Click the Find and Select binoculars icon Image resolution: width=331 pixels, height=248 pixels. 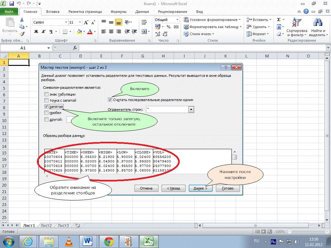pos(318,27)
